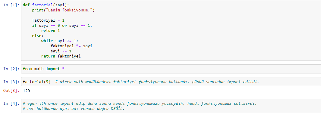Click the factorial(5) code cell
323x115 pixels.
[171, 82]
